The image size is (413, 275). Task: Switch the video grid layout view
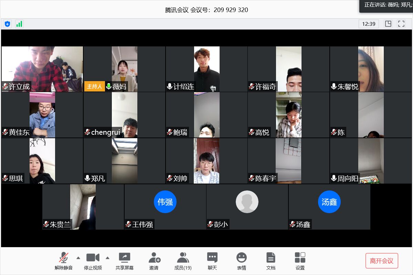[x=388, y=24]
